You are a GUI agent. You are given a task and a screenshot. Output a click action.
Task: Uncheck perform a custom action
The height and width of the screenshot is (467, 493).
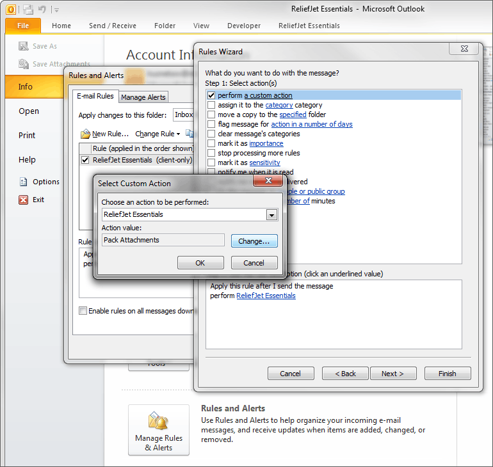pyautogui.click(x=211, y=95)
